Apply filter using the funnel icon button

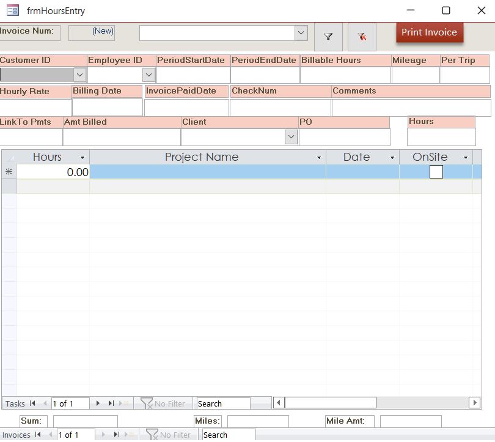point(328,37)
